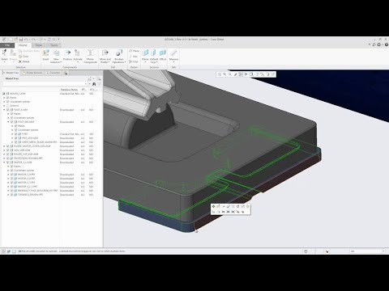Click the Color tool in Selection group
Viewport: 389px width, 291px height.
[x=24, y=57]
